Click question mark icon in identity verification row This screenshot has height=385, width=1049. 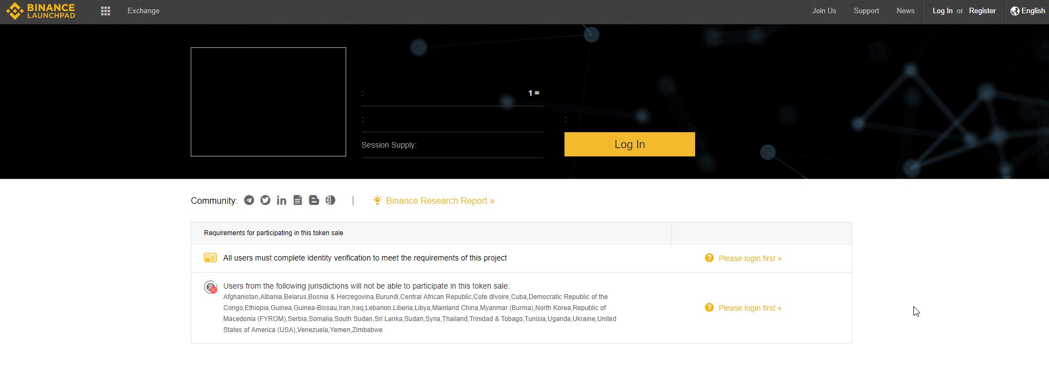[709, 258]
